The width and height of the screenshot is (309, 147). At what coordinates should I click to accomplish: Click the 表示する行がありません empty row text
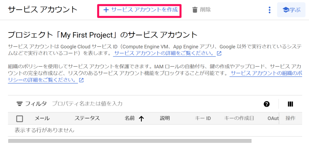coord(45,130)
